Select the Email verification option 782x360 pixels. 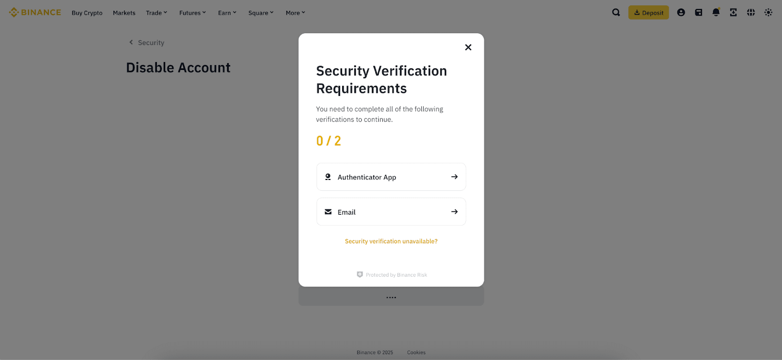click(391, 212)
